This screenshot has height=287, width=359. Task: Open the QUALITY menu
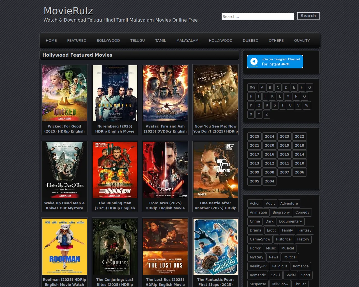pos(302,40)
